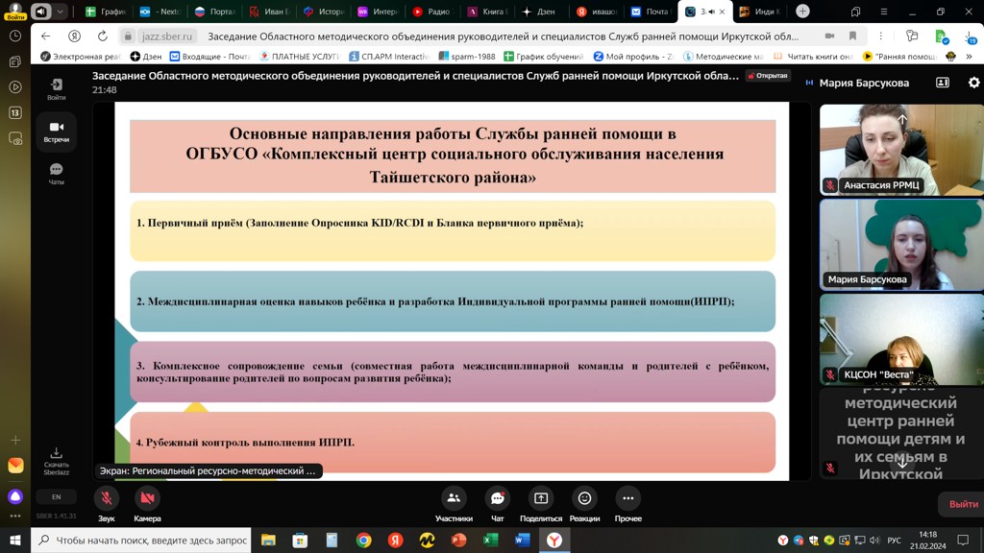This screenshot has height=553, width=984.
Task: Click Скачать SberJazz download icon
Action: click(x=56, y=455)
